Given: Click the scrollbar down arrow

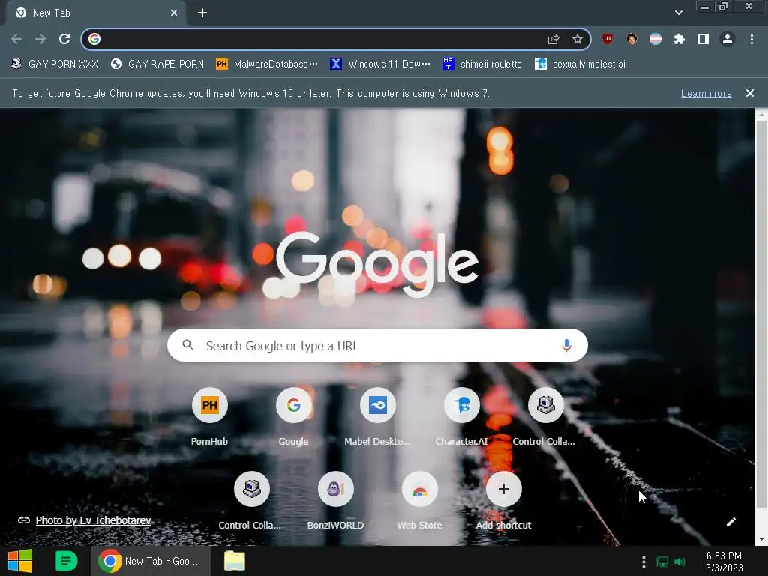Looking at the screenshot, I should point(761,540).
